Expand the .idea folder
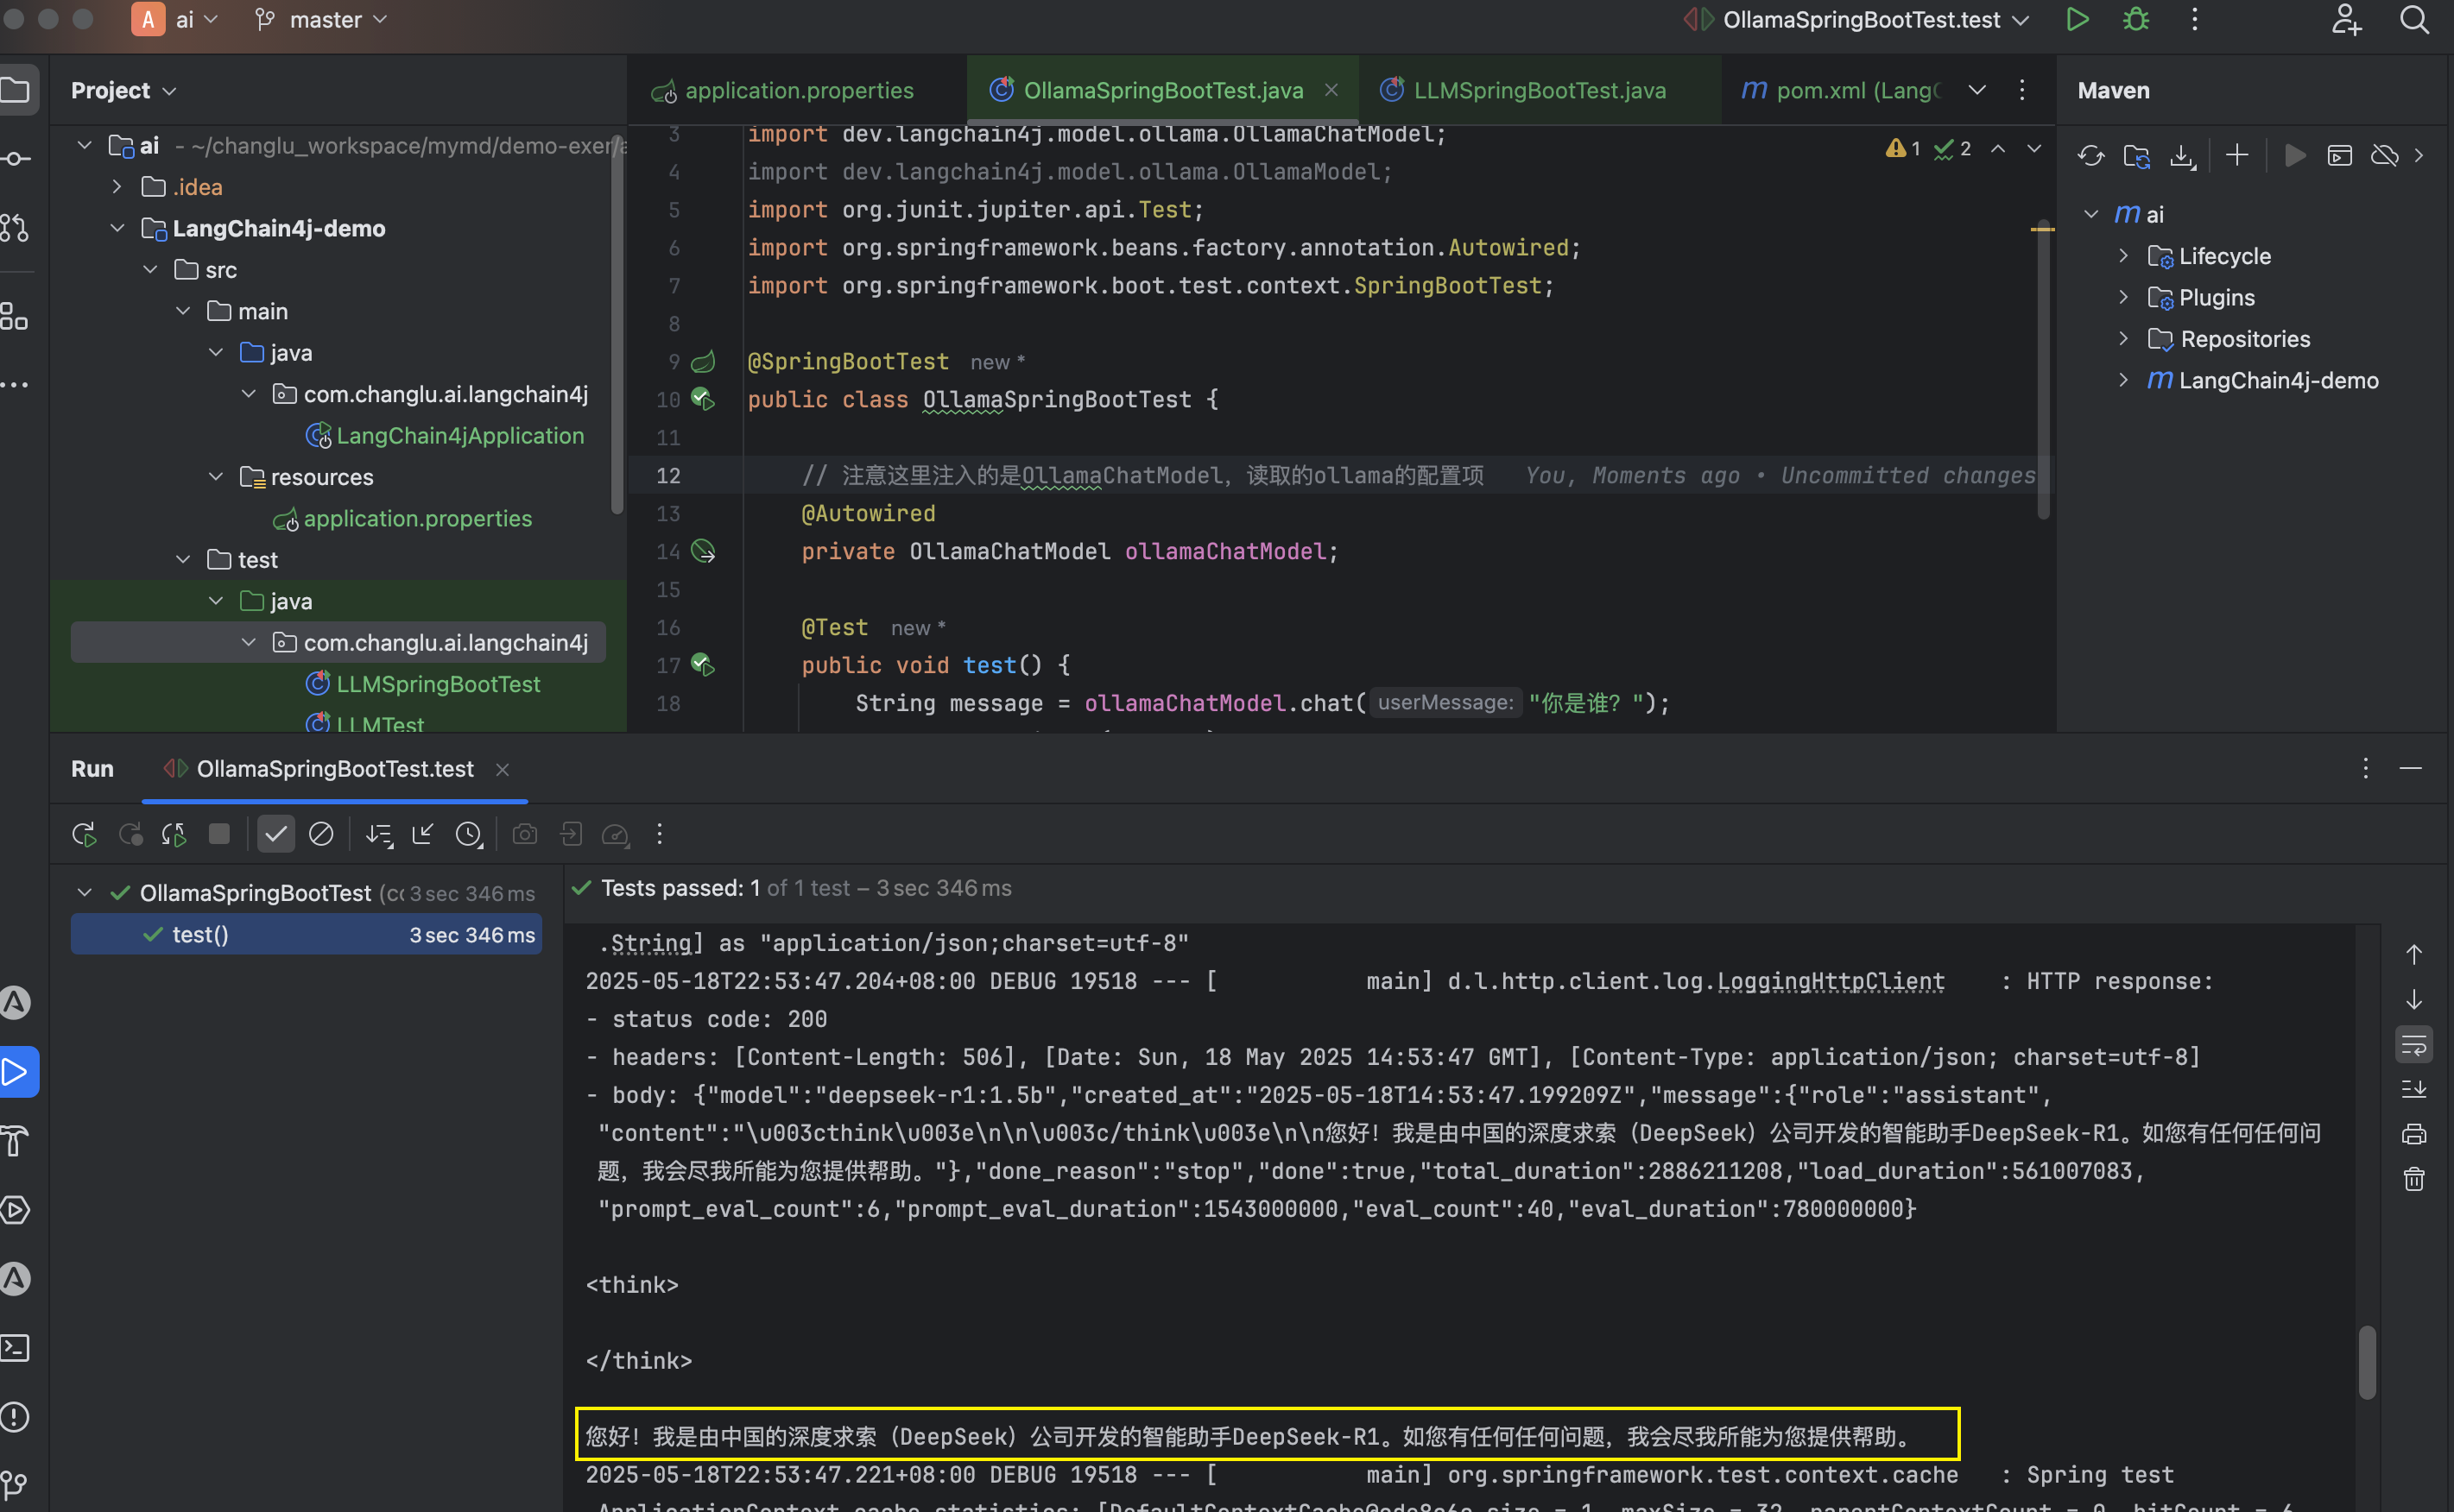The width and height of the screenshot is (2454, 1512). 117,187
